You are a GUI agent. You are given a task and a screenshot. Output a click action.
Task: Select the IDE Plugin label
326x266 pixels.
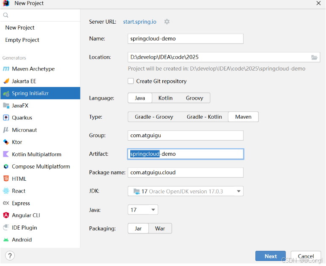point(25,228)
